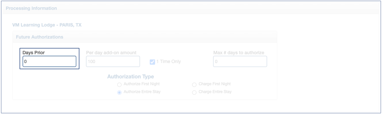Click the Max # days to authorize field

(240, 61)
